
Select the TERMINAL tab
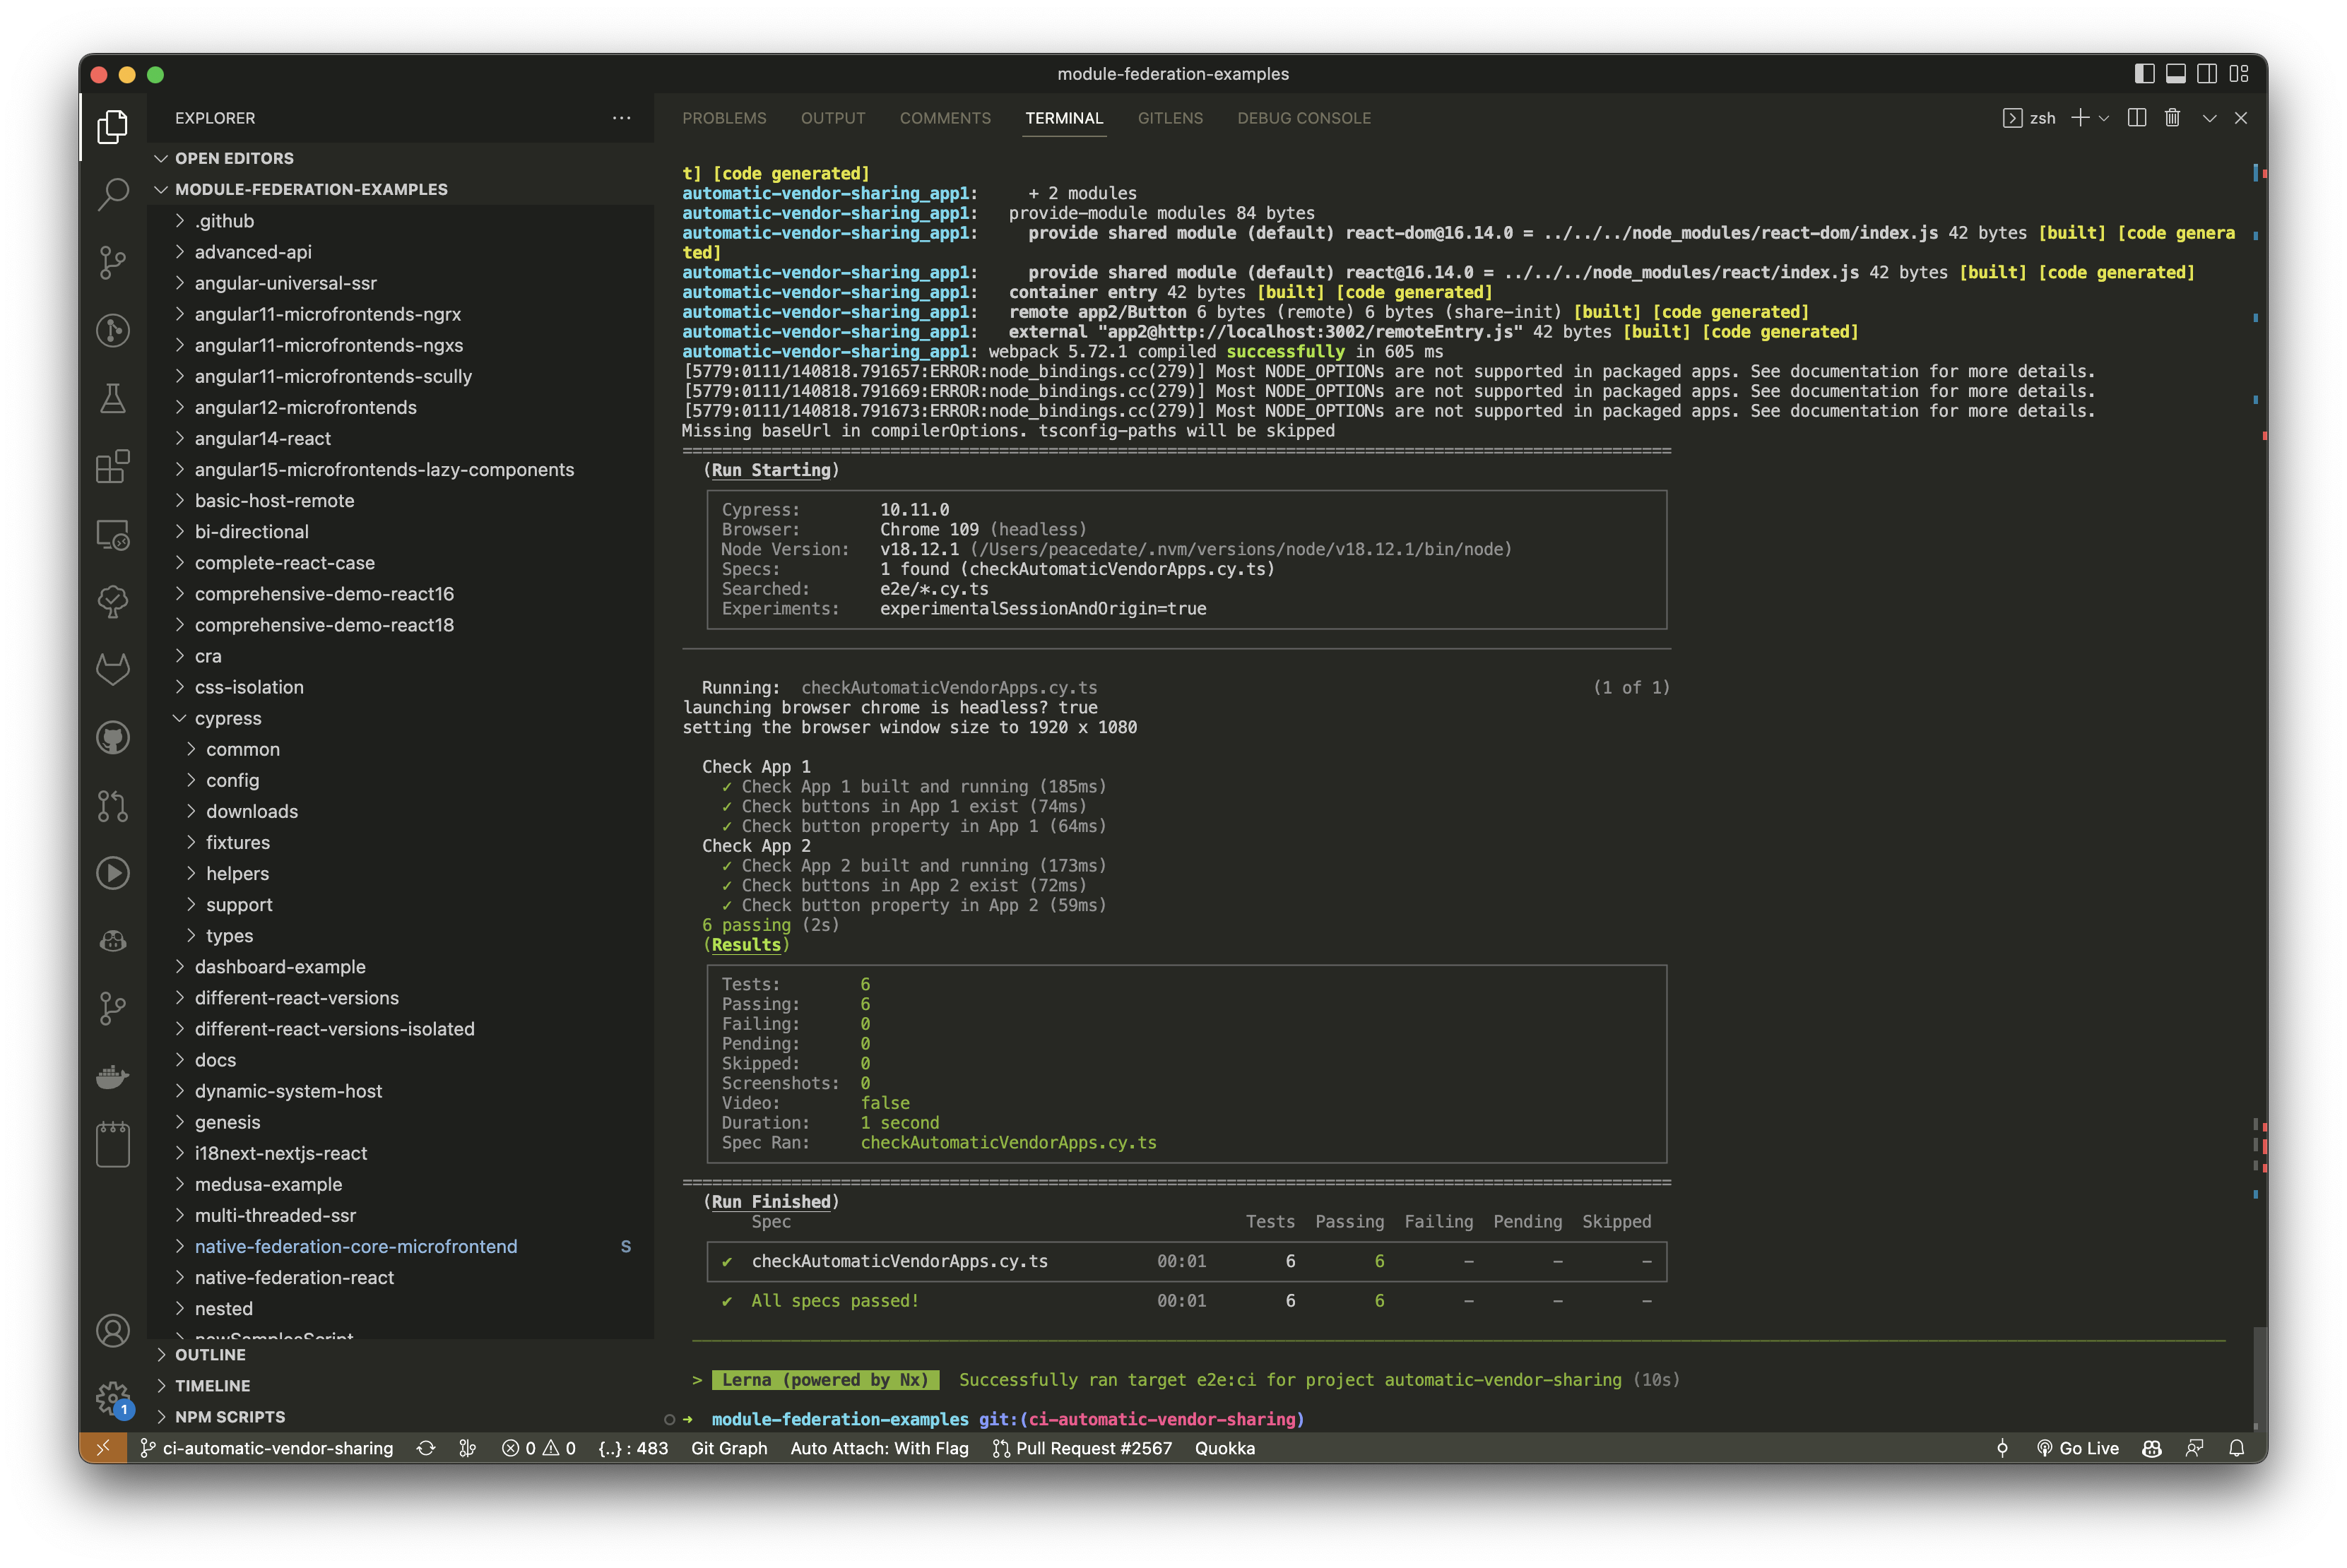[x=1064, y=118]
